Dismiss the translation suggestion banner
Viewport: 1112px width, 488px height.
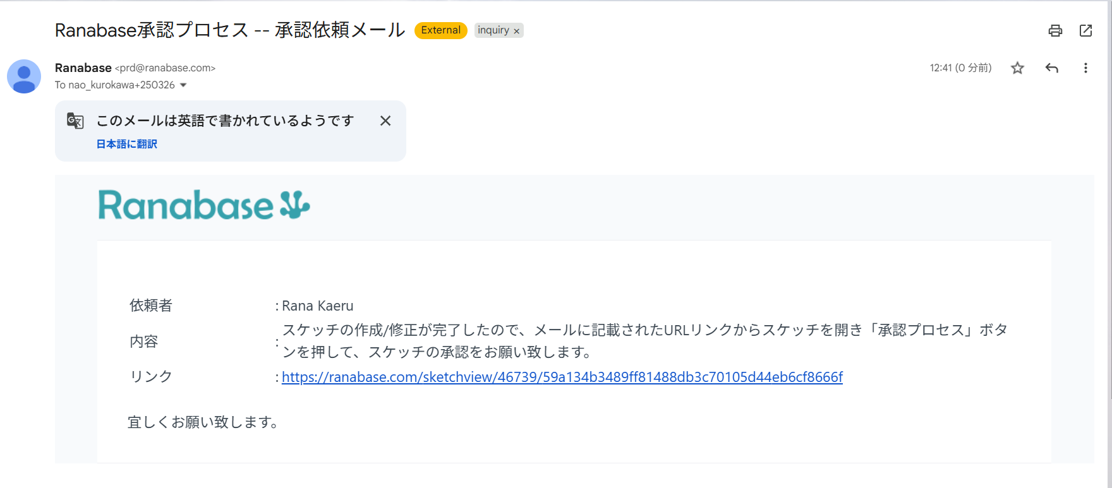(x=385, y=121)
